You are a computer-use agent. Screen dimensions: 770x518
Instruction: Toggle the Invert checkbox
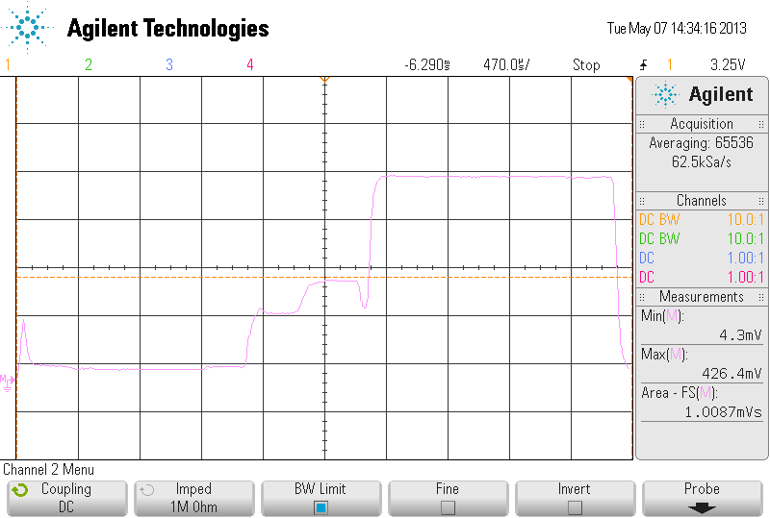575,507
